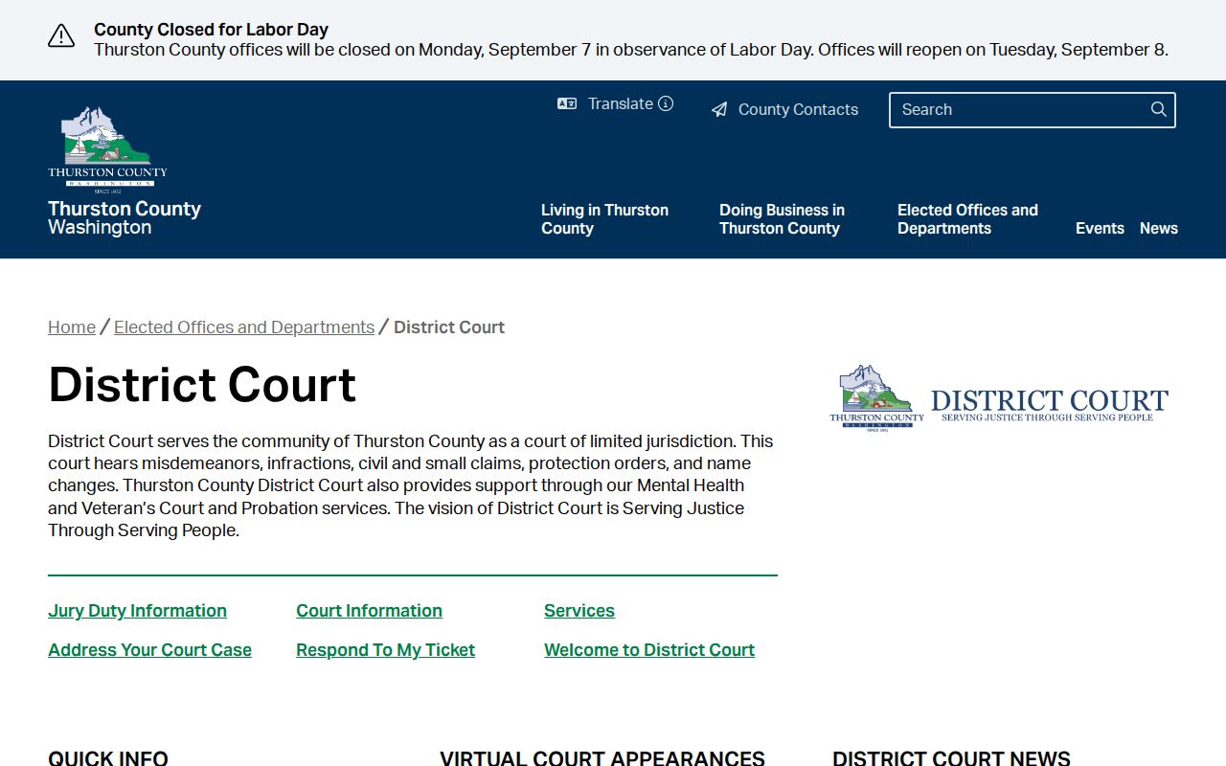Click the District Court page heading
The width and height of the screenshot is (1226, 766).
(x=202, y=385)
